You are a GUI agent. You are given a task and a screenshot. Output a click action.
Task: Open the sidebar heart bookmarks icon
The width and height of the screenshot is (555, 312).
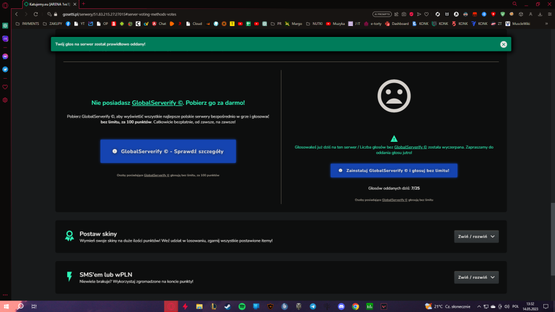pyautogui.click(x=5, y=87)
